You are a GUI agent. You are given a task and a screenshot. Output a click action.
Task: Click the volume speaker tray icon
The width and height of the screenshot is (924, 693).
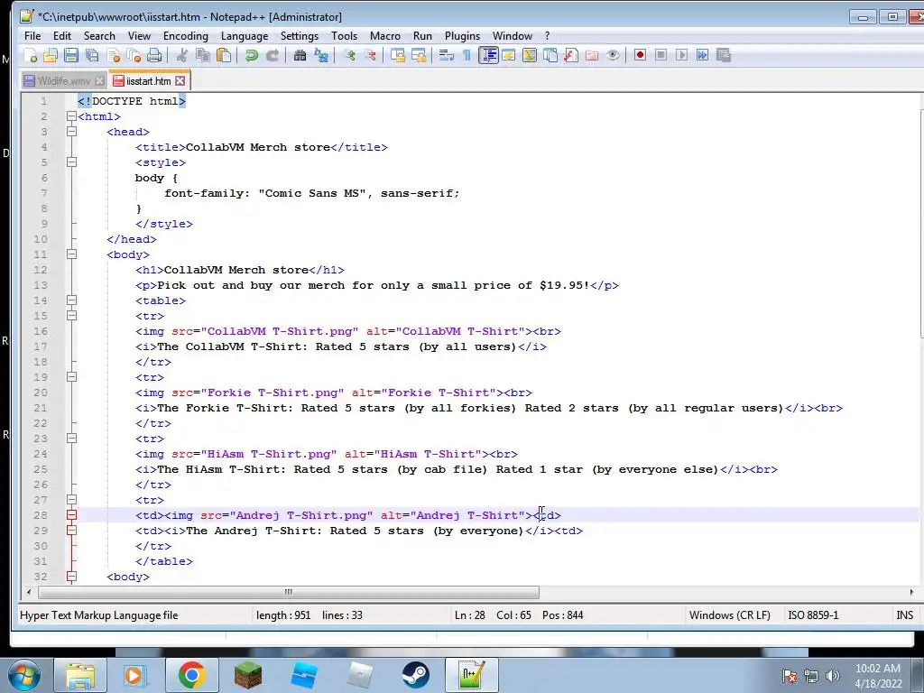[833, 675]
